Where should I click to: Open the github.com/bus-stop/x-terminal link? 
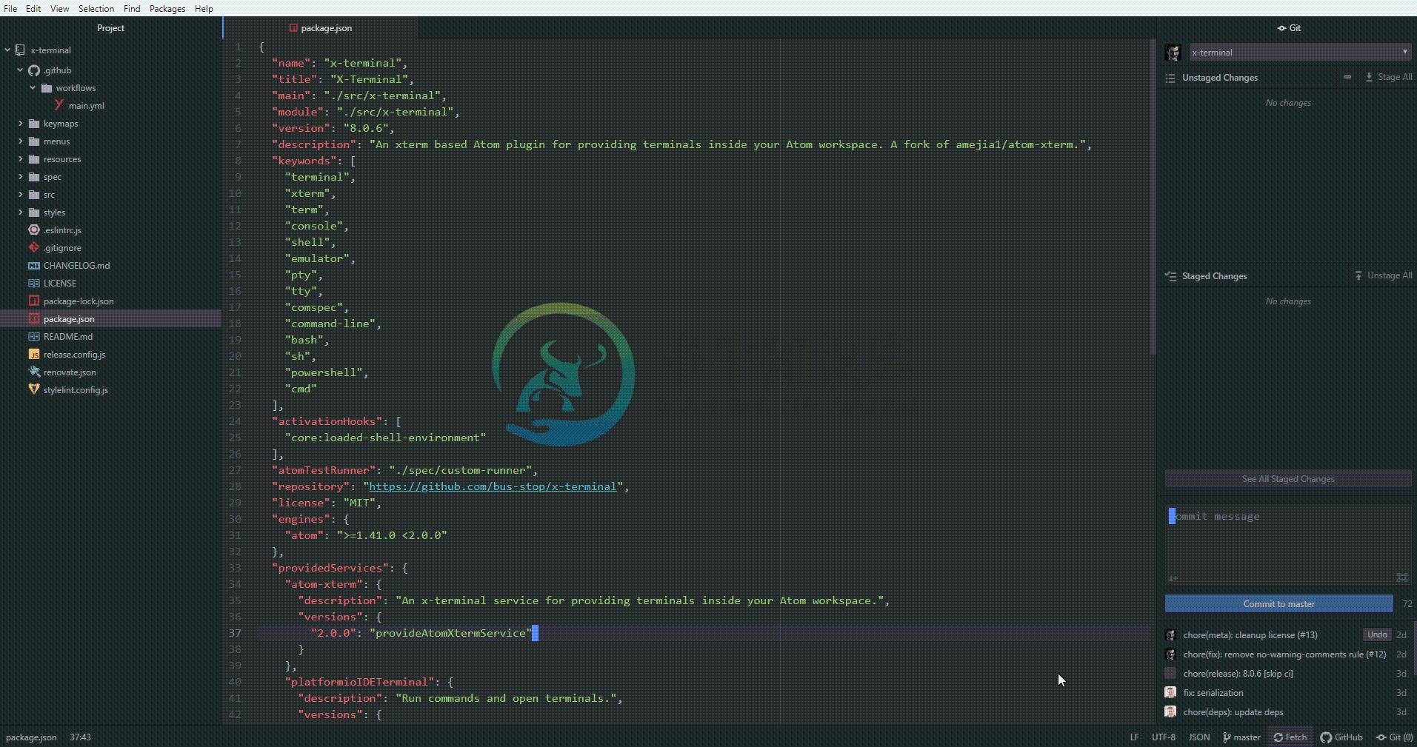(493, 486)
